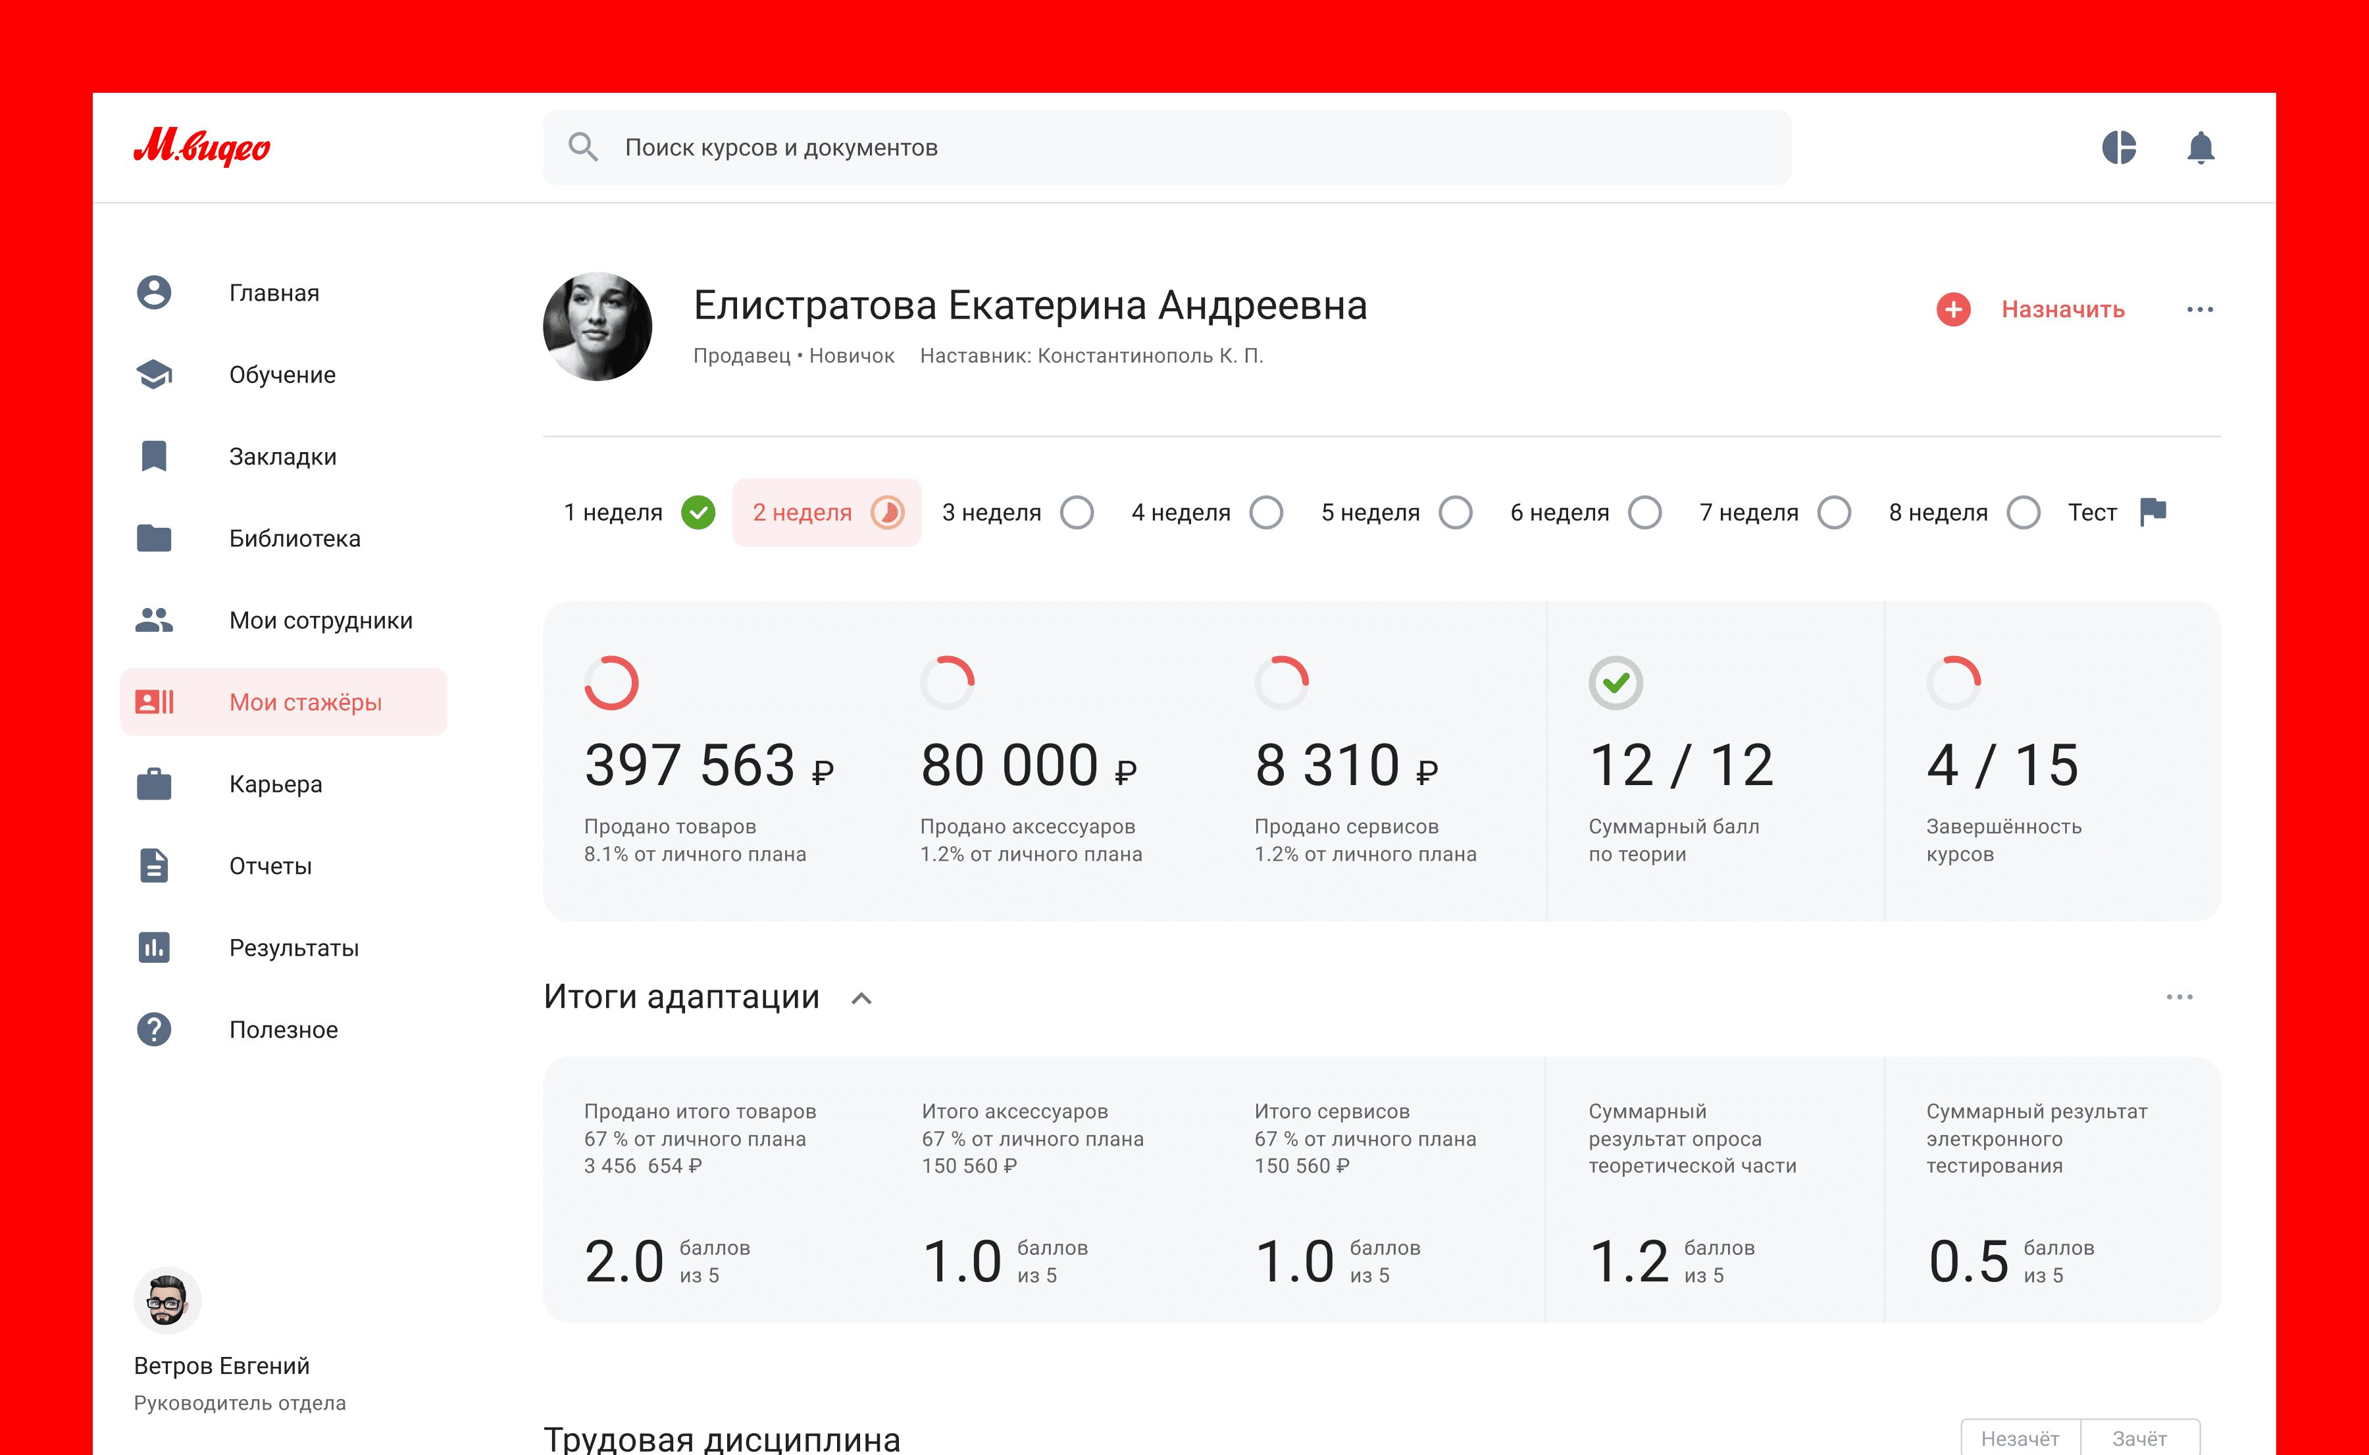2369x1455 pixels.
Task: Click the briefcase Карьера icon
Action: [x=154, y=783]
